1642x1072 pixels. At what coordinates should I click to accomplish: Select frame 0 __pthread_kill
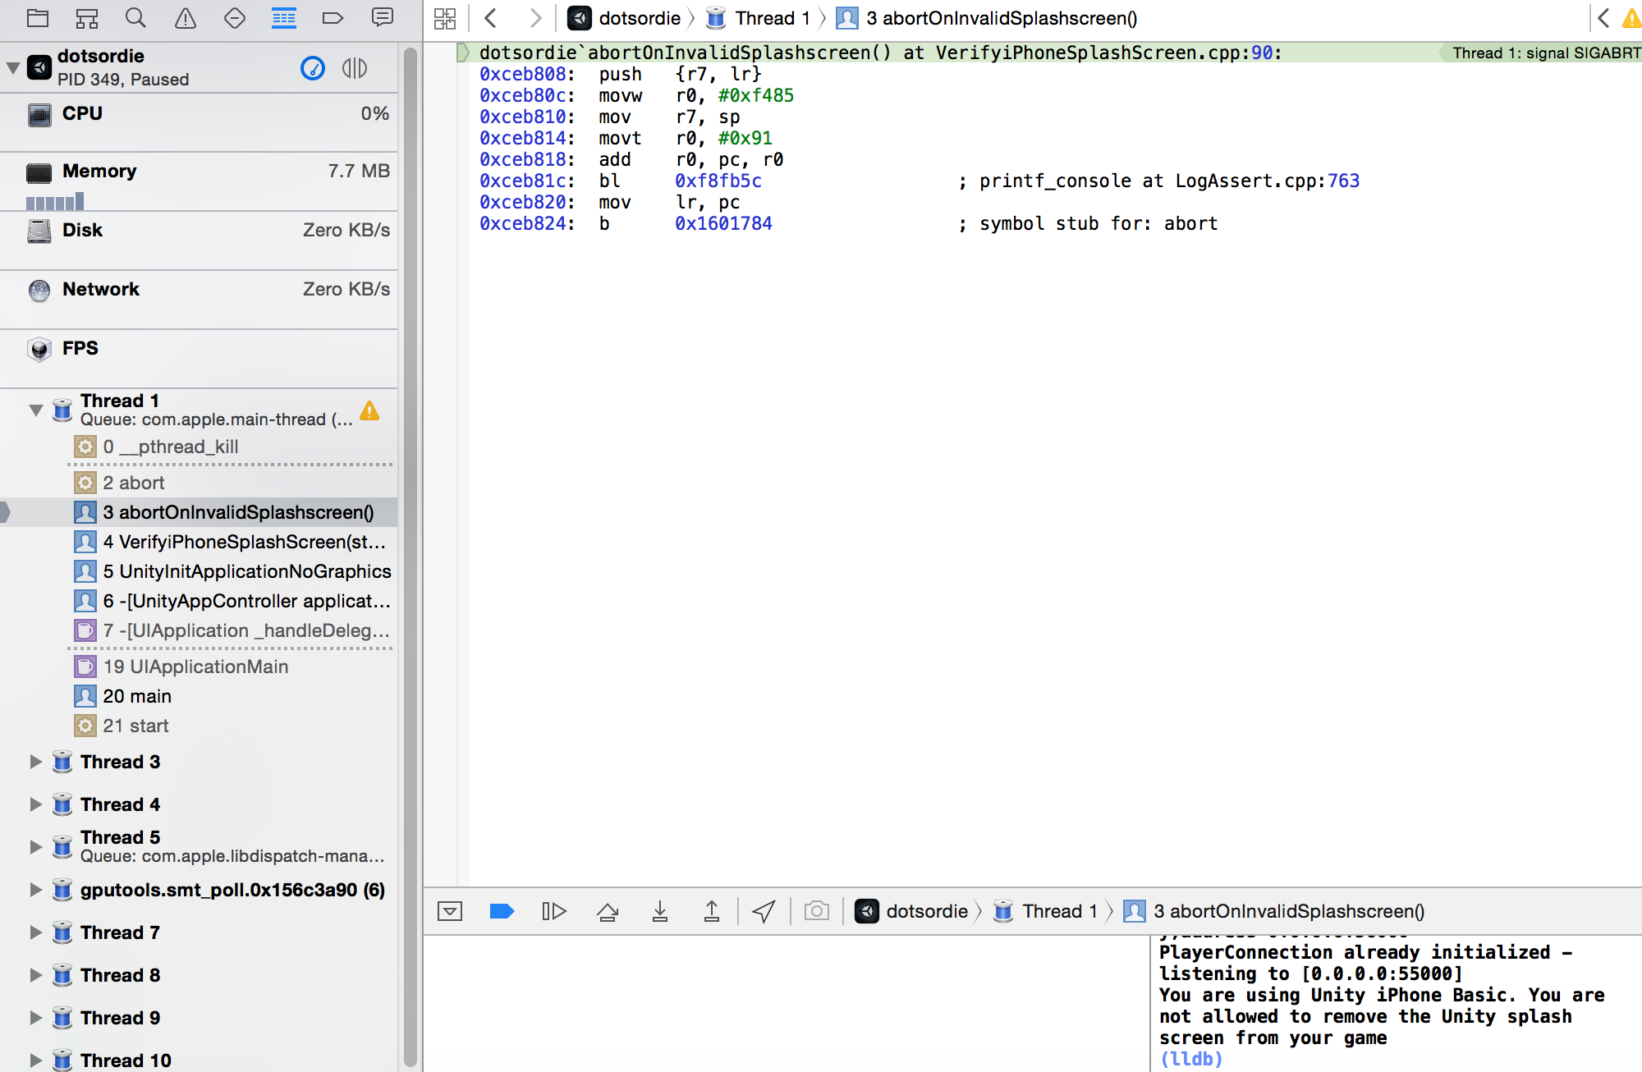coord(199,447)
